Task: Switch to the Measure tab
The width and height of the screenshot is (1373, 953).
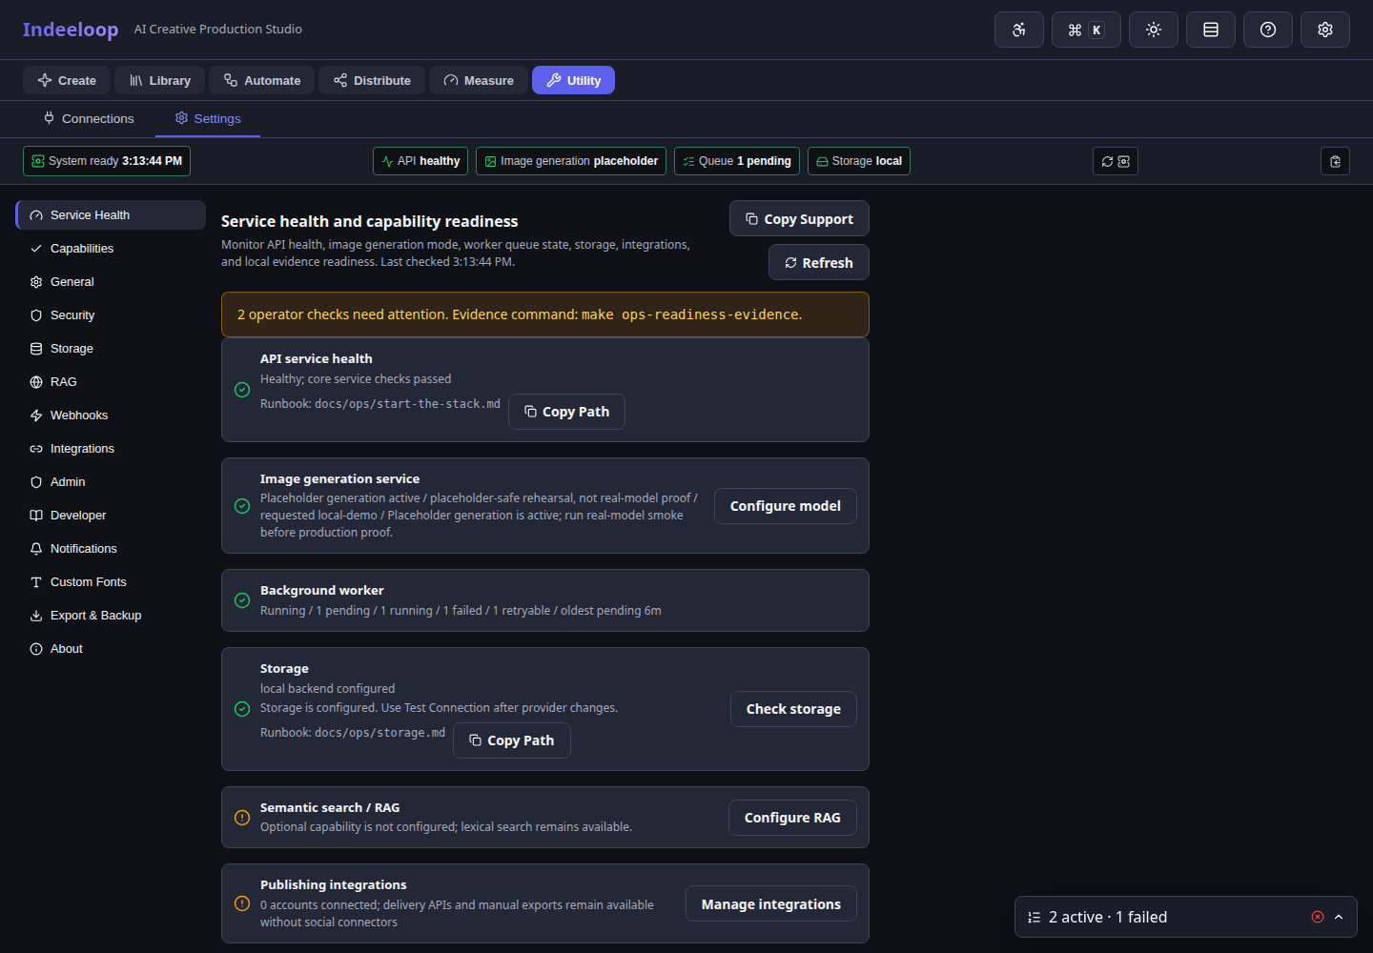Action: [479, 81]
